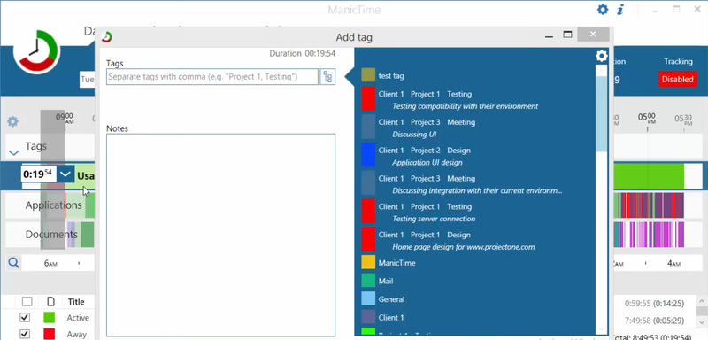708x340 pixels.
Task: Click the 0:19 selection duration box
Action: [40, 174]
